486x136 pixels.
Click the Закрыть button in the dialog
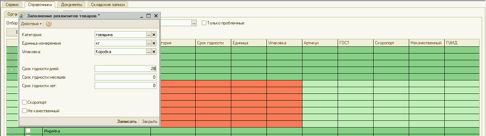(x=150, y=121)
